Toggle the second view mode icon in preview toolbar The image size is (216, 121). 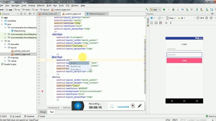156,23
